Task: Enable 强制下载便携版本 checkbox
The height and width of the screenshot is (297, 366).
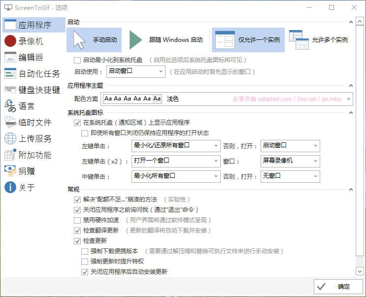Action: coord(85,251)
